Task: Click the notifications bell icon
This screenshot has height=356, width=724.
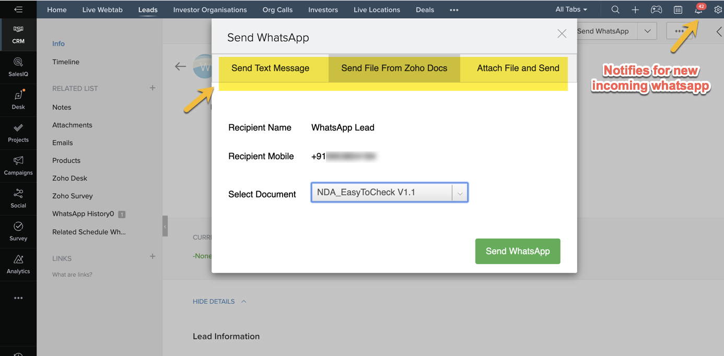Action: point(698,10)
